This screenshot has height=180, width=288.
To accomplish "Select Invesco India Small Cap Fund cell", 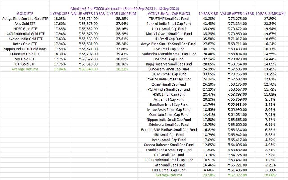I will click(x=169, y=79).
